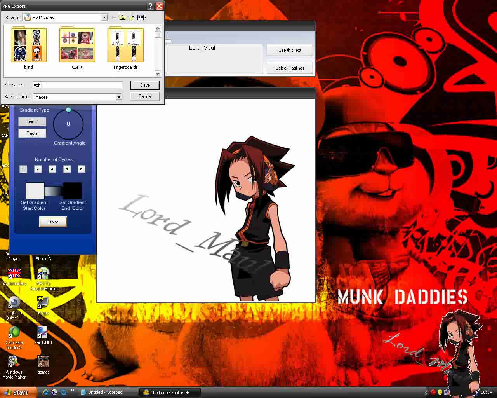Click the red circle system tray icon
Viewport: 497px width, 398px height.
pos(433,392)
